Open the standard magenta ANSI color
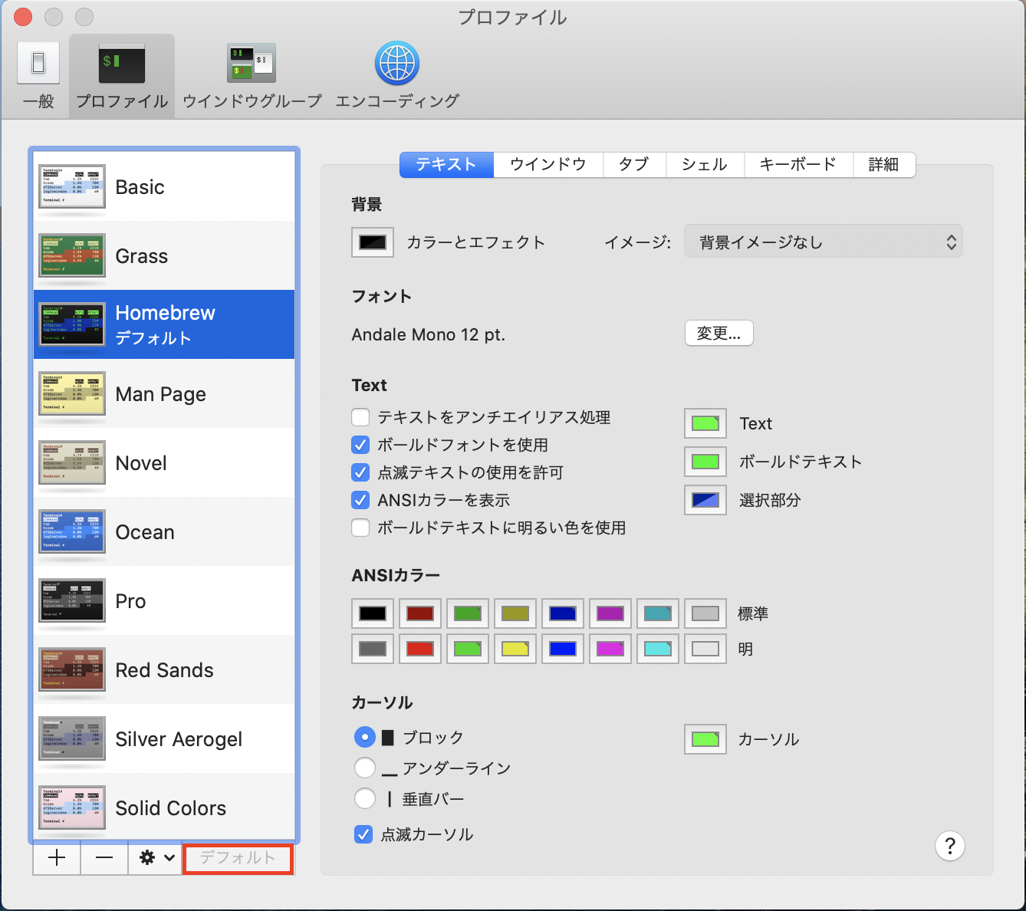 pos(610,613)
